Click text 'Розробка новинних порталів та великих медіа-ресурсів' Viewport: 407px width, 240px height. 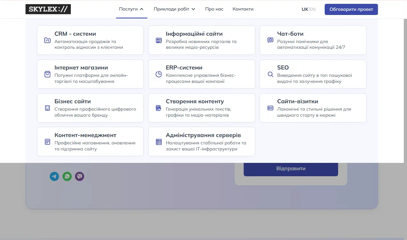pyautogui.click(x=201, y=44)
